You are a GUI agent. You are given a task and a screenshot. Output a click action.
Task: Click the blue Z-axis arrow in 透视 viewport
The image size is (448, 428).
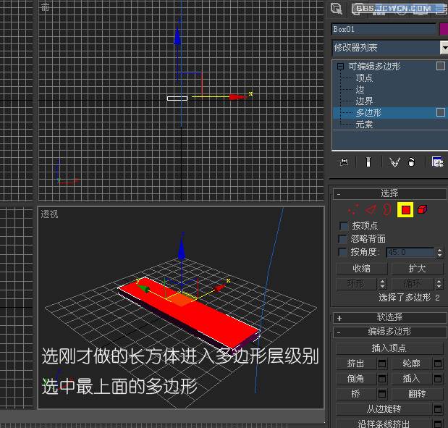pyautogui.click(x=182, y=249)
